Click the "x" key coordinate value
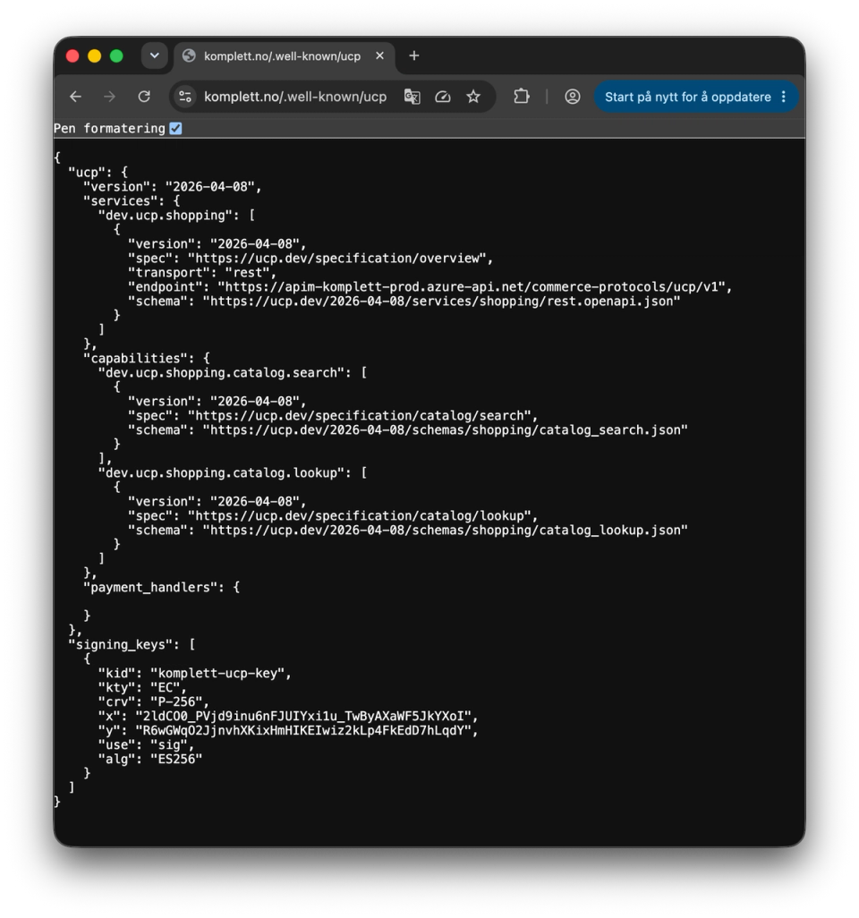 pos(303,716)
